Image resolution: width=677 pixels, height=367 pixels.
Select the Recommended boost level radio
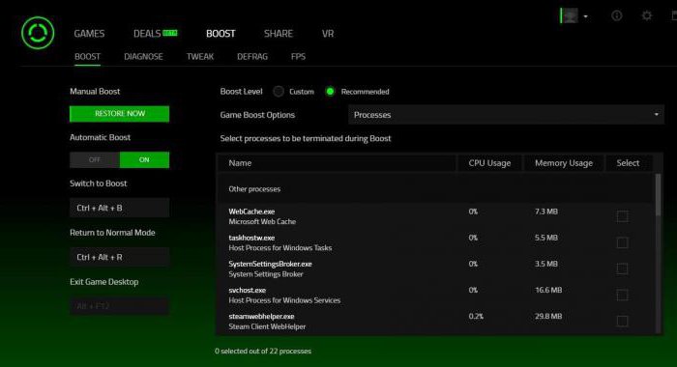[330, 92]
